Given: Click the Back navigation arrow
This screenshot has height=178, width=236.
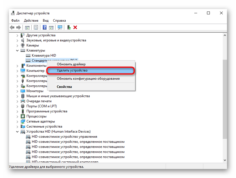Looking at the screenshot, I should coord(12,27).
